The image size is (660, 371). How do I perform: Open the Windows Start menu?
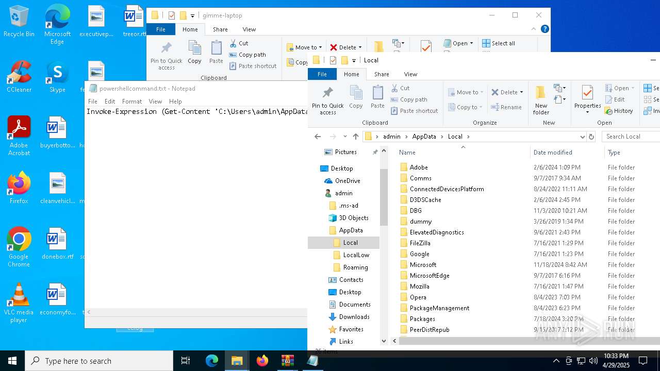tap(12, 361)
